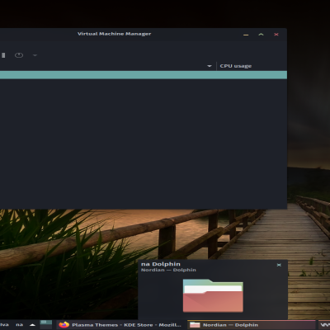
Task: Click the Dolphin folder icon in taskbar
Action: point(195,325)
